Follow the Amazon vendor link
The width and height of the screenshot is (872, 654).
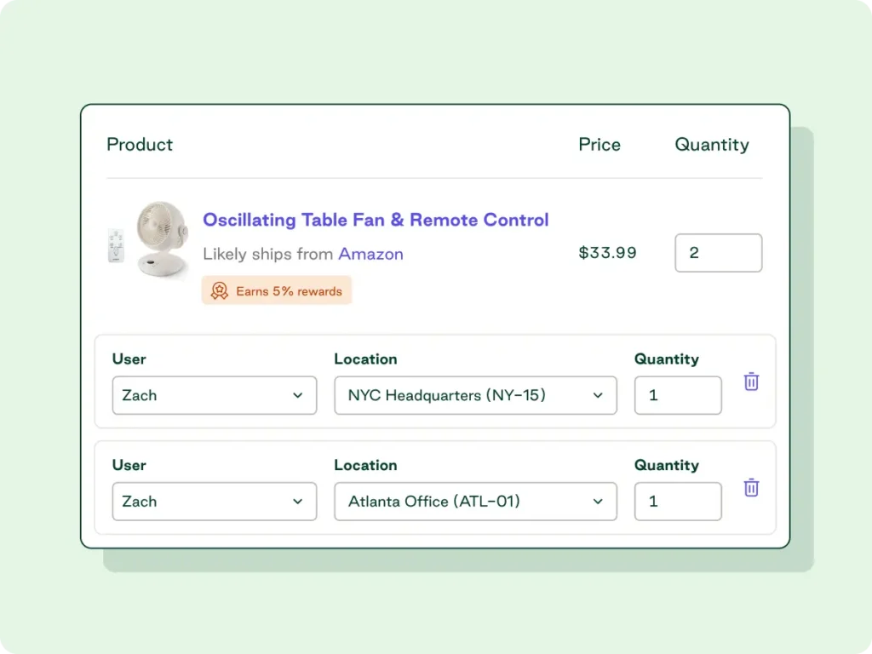370,254
